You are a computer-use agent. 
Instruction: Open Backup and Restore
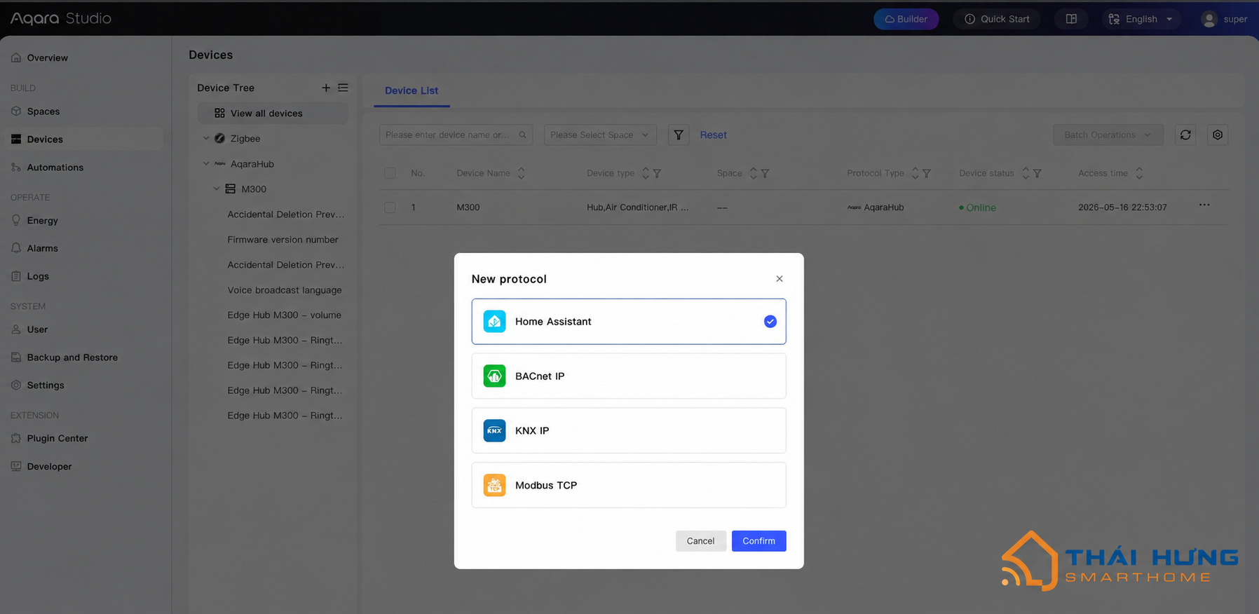pos(83,357)
